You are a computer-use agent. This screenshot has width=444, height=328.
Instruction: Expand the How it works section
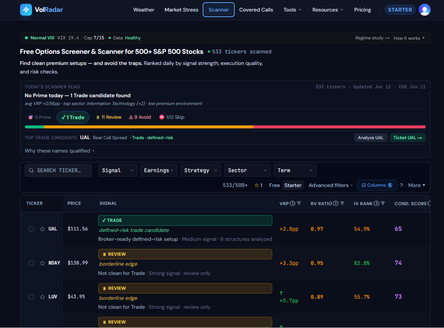(409, 38)
